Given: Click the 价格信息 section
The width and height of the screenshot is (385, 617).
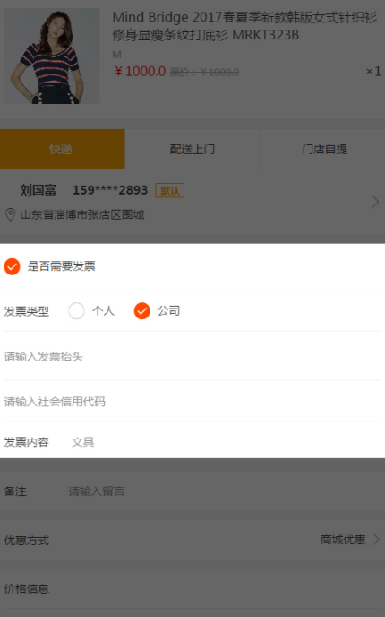Looking at the screenshot, I should click(x=192, y=588).
